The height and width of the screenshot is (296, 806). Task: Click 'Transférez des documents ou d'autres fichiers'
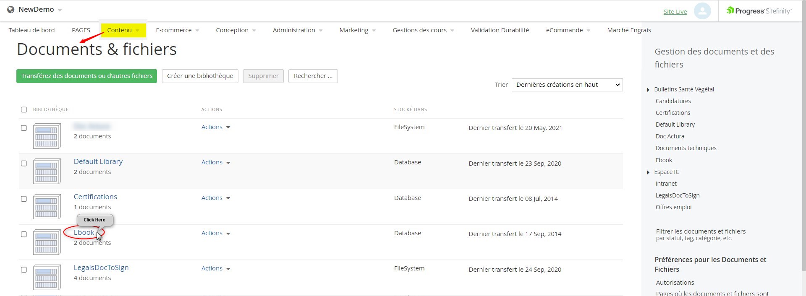click(86, 76)
